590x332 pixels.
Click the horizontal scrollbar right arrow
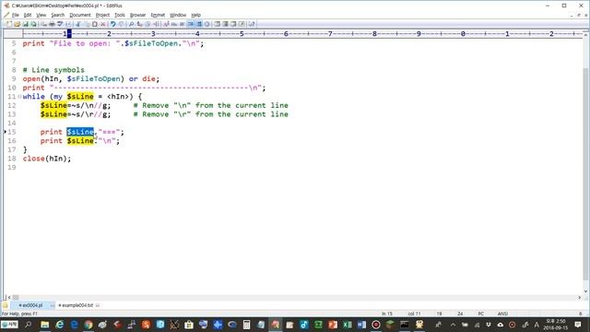[580, 297]
